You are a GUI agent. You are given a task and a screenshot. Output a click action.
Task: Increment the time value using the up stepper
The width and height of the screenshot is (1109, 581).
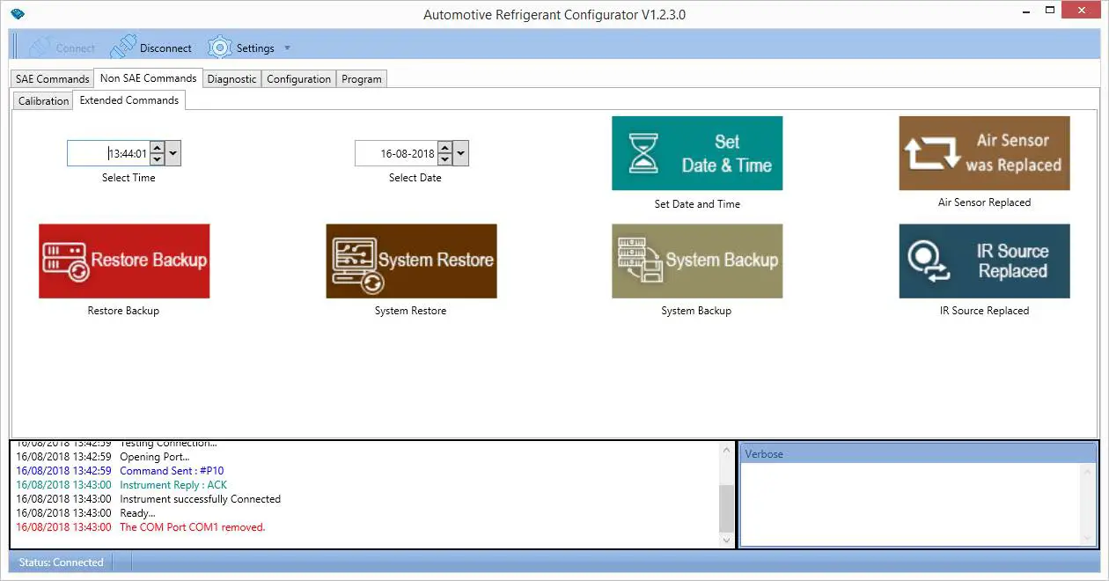point(157,148)
